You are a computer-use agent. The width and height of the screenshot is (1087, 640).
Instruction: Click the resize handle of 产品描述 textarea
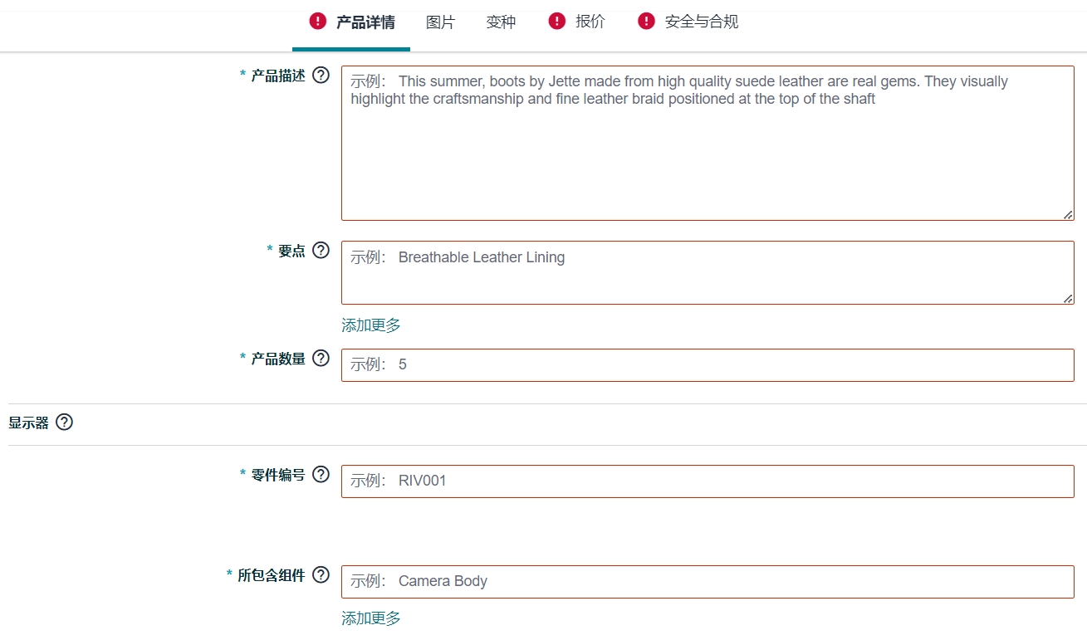click(x=1068, y=215)
